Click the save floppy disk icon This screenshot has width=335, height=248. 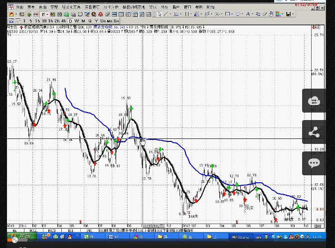click(288, 14)
